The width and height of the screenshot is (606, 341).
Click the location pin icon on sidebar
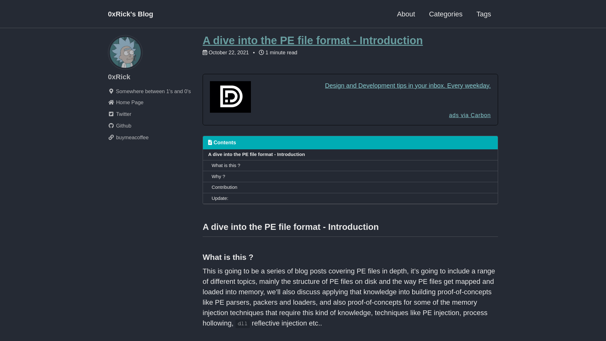[x=111, y=91]
